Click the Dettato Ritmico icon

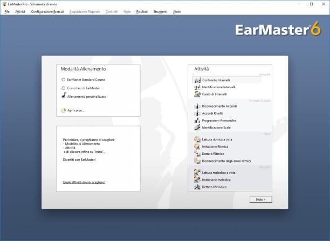coord(197,154)
